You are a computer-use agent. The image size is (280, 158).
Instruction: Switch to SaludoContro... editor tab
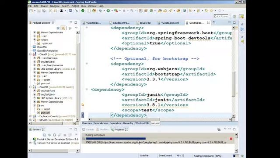click(x=119, y=23)
